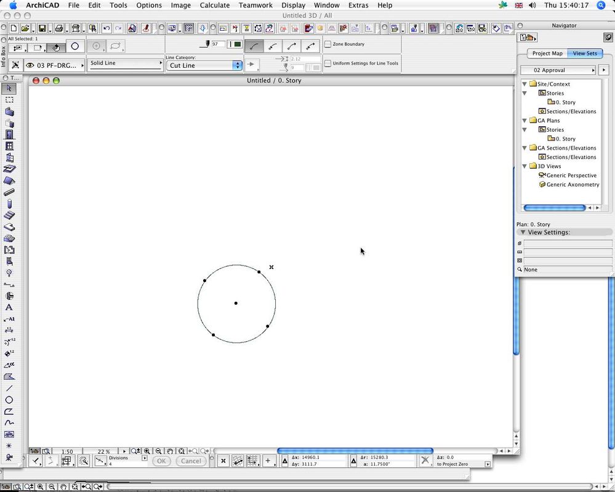Toggle visibility of layer 03 PF-DRG
This screenshot has width=615, height=492.
30,65
